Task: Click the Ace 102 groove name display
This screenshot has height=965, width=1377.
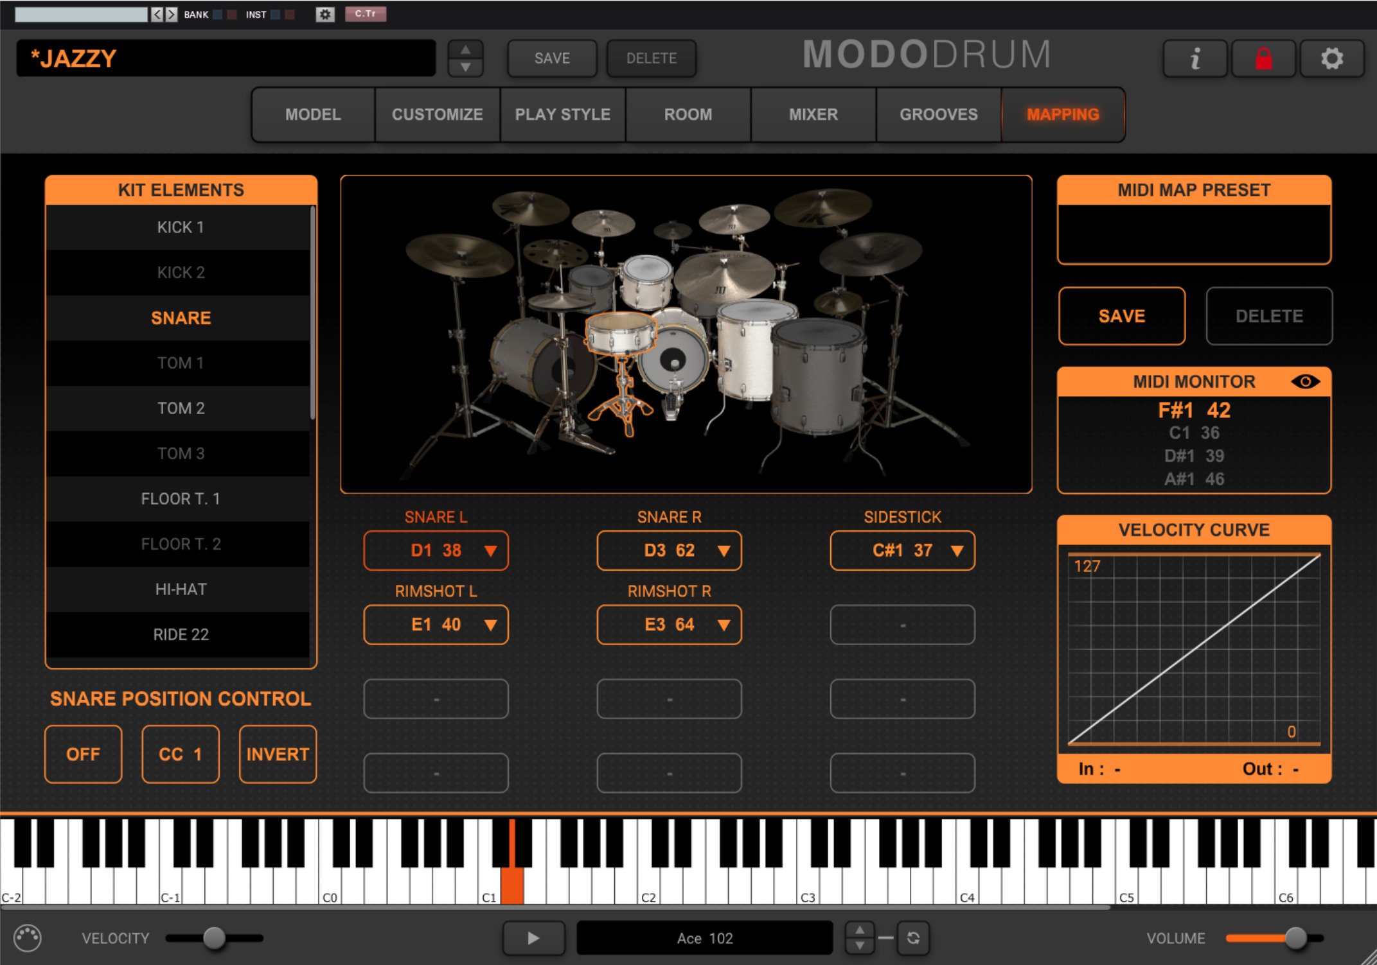Action: click(x=705, y=938)
